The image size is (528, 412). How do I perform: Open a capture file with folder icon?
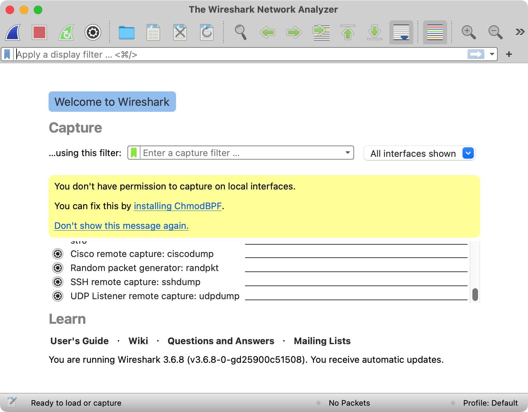coord(127,32)
